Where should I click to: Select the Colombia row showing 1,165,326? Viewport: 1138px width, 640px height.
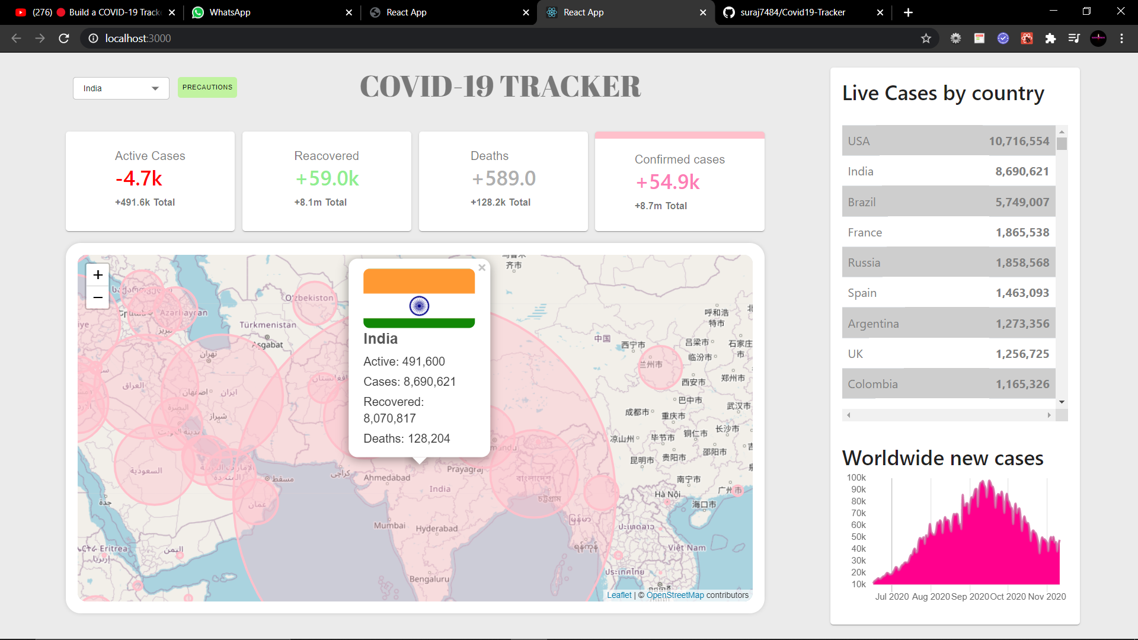(948, 384)
